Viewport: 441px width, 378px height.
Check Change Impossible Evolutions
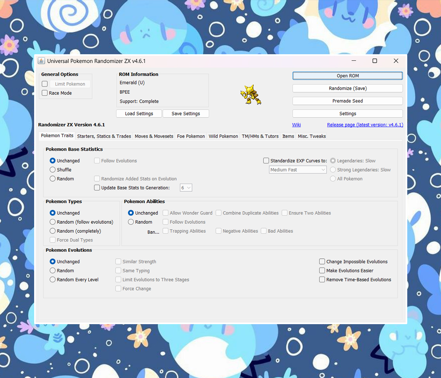[322, 261]
